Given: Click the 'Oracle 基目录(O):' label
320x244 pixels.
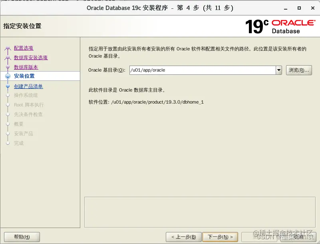Looking at the screenshot, I should click(x=107, y=70).
